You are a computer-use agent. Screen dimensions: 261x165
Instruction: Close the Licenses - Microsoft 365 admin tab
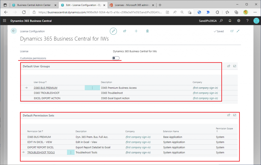[153, 5]
